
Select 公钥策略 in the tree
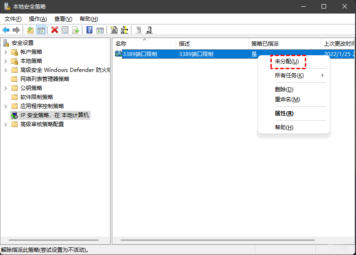(x=31, y=88)
